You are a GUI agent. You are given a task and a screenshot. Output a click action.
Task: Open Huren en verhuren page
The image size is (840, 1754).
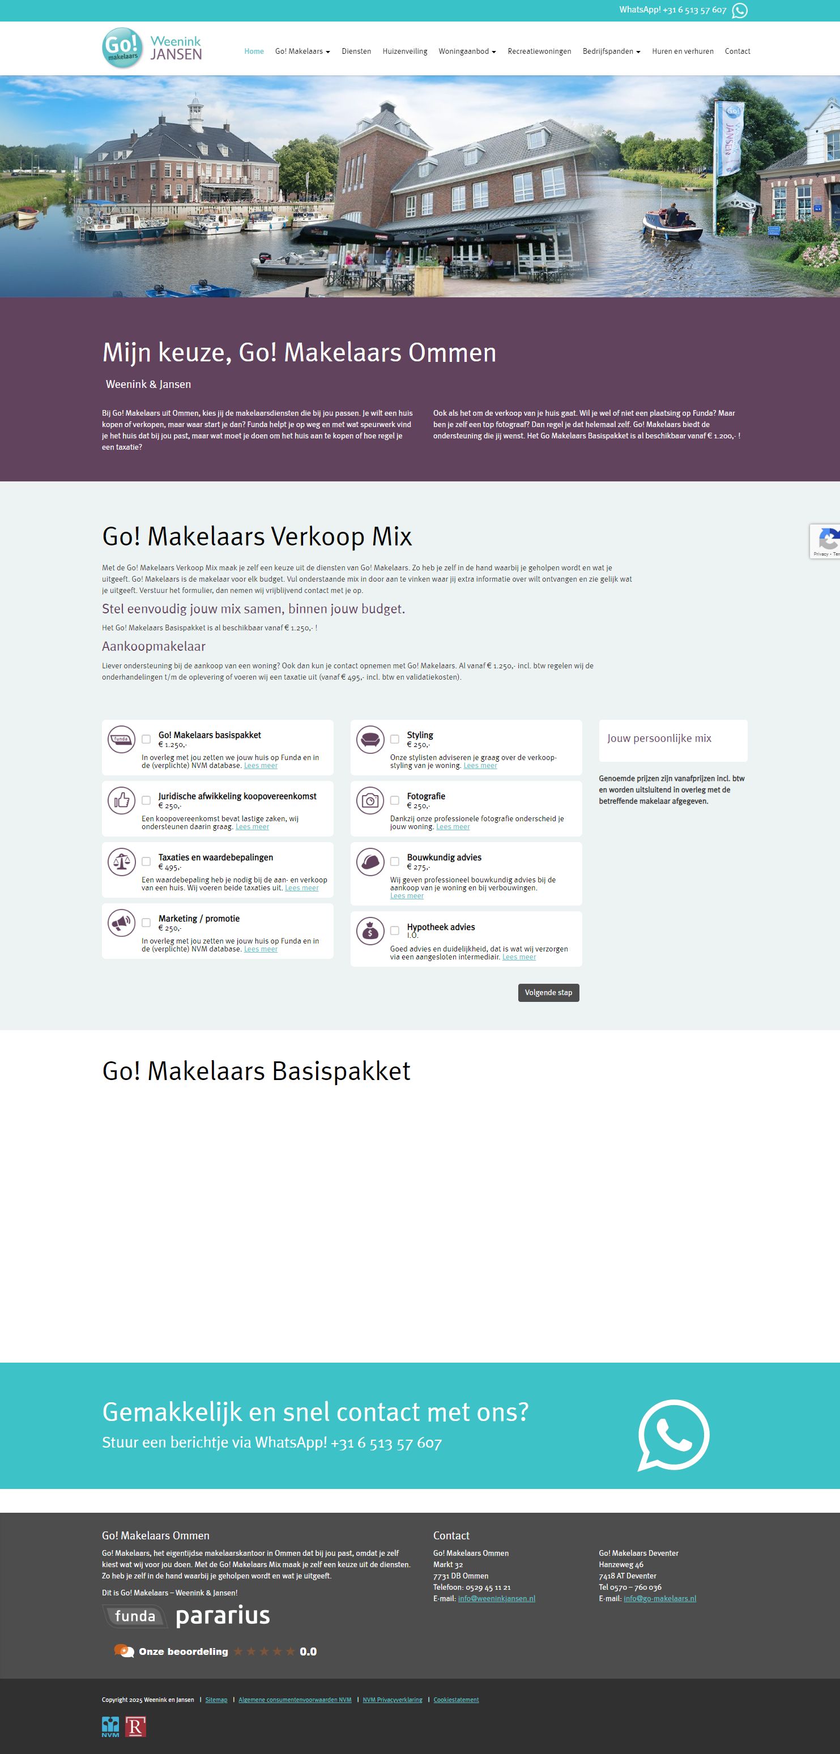683,52
